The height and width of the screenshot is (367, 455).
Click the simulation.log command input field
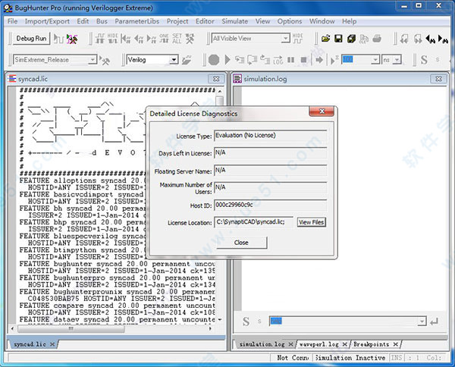[344, 322]
